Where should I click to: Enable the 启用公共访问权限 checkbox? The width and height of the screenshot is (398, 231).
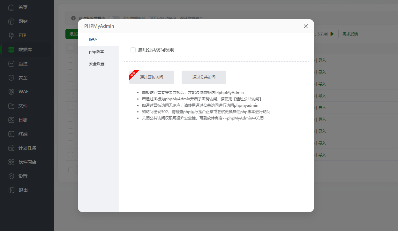tap(133, 50)
